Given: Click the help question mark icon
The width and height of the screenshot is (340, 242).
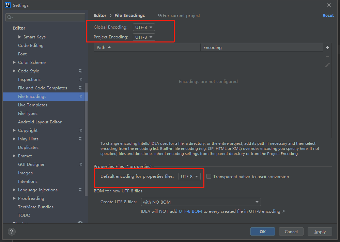Looking at the screenshot, I should tap(12, 231).
